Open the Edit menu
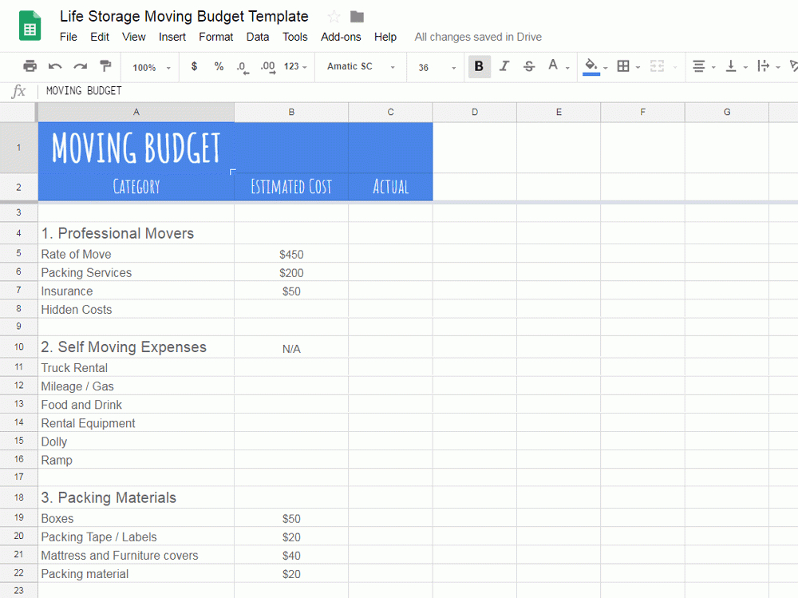The image size is (798, 598). tap(100, 37)
